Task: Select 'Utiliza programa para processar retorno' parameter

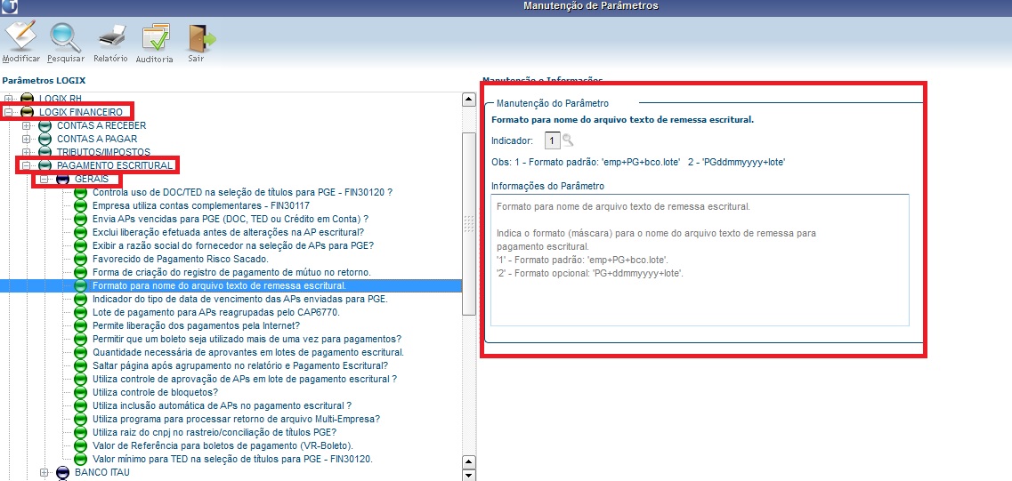Action: click(x=236, y=419)
